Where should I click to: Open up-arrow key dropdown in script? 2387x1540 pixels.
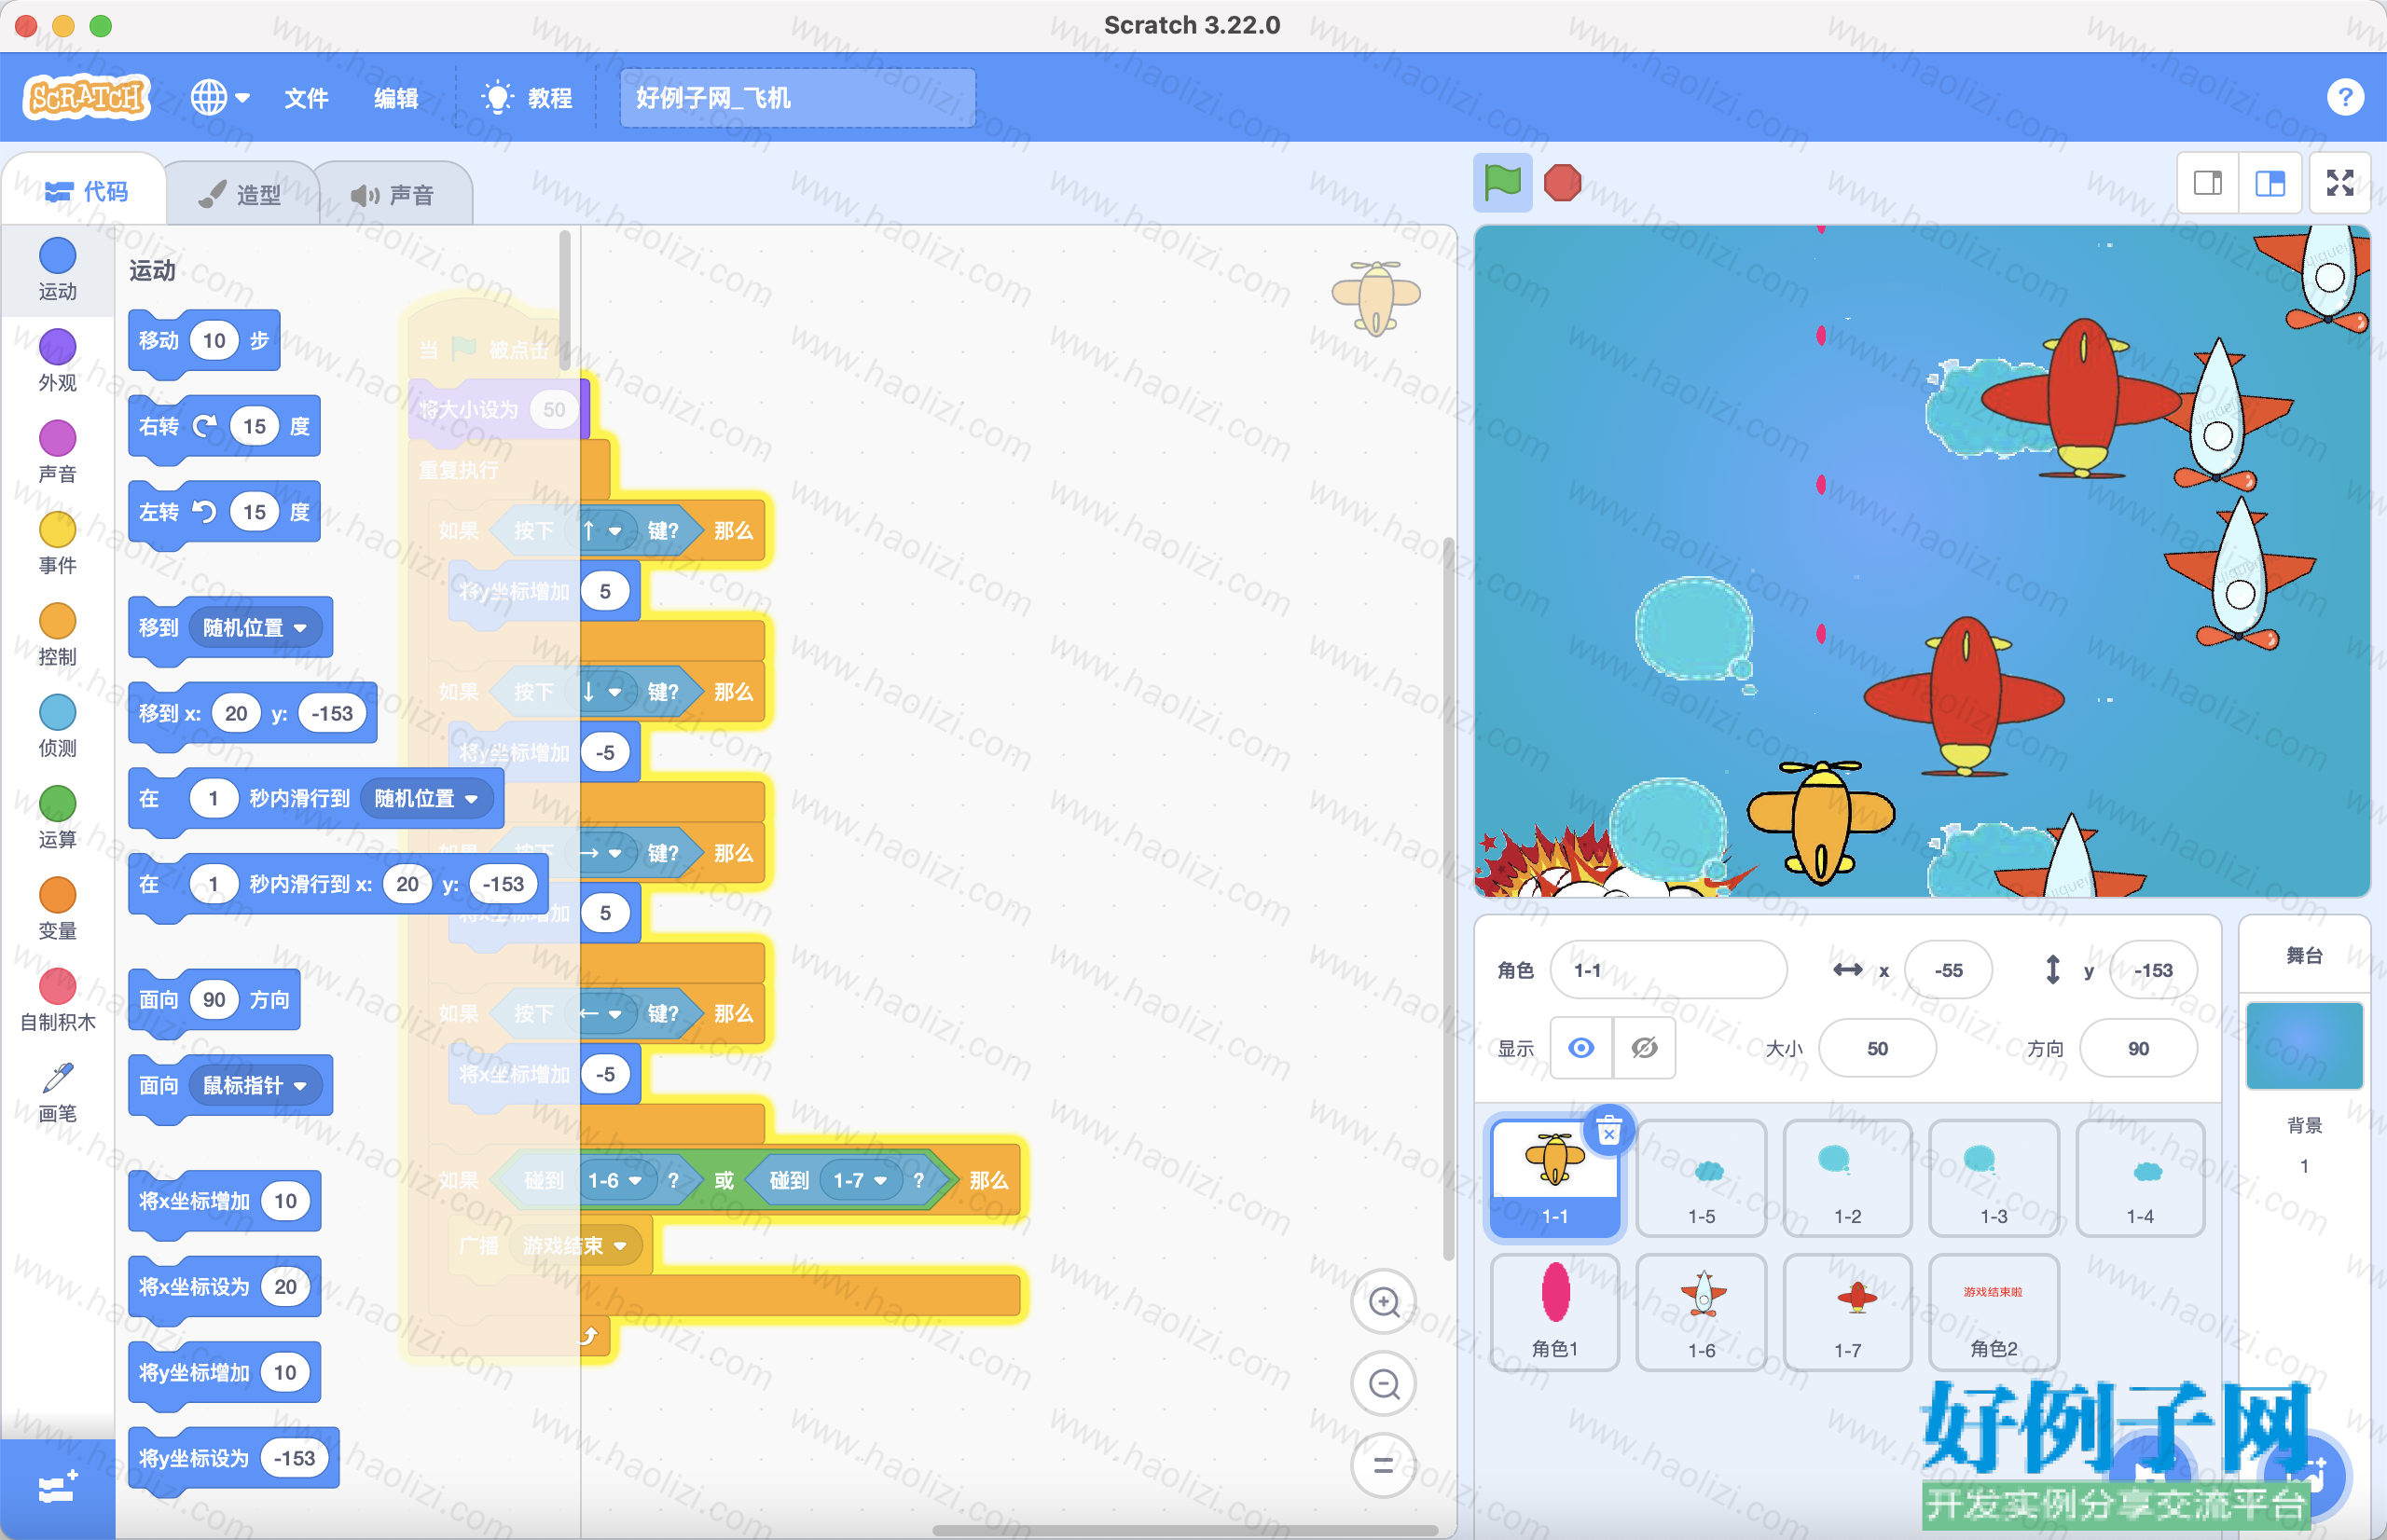[602, 530]
